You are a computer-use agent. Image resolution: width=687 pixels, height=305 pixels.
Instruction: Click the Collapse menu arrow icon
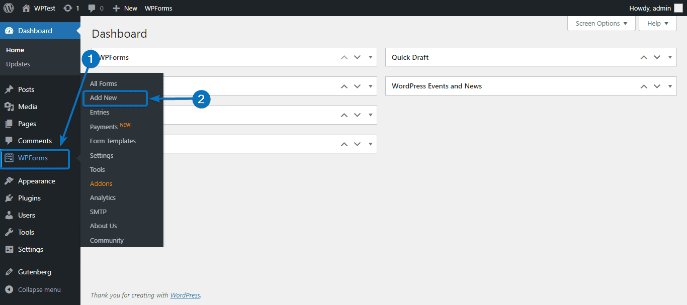(9, 289)
